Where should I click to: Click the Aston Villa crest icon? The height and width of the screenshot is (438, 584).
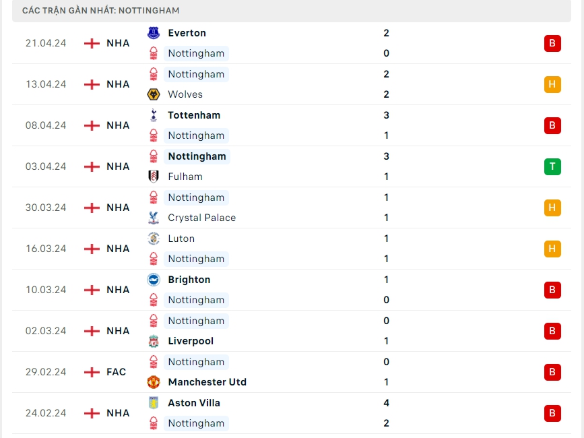tap(154, 403)
